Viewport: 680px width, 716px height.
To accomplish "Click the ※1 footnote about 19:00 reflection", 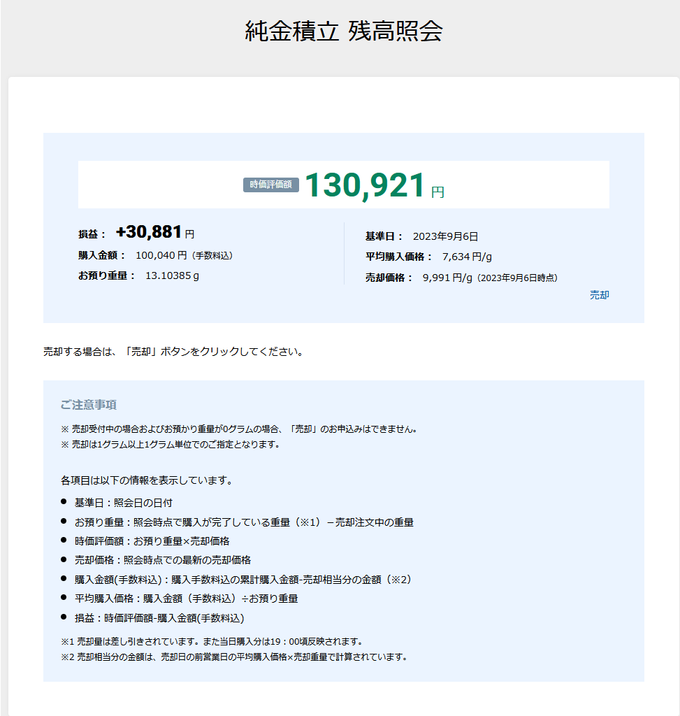I will tap(212, 641).
